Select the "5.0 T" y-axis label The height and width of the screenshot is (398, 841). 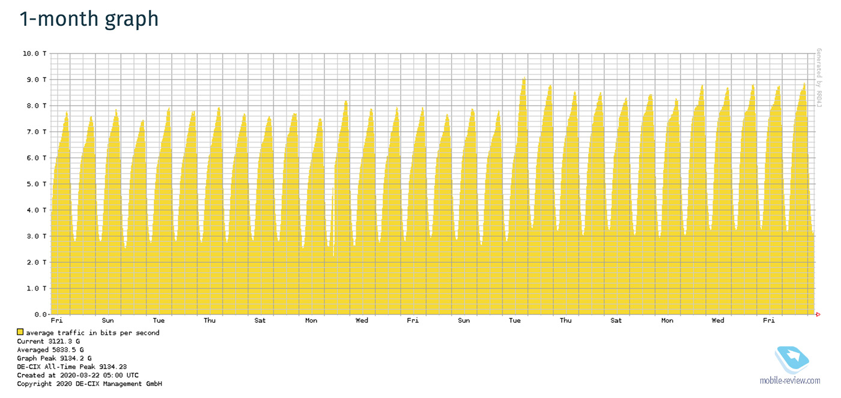click(37, 184)
